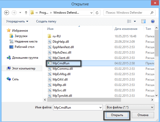
Task: Go back with the Back arrow button
Action: pyautogui.click(x=7, y=13)
